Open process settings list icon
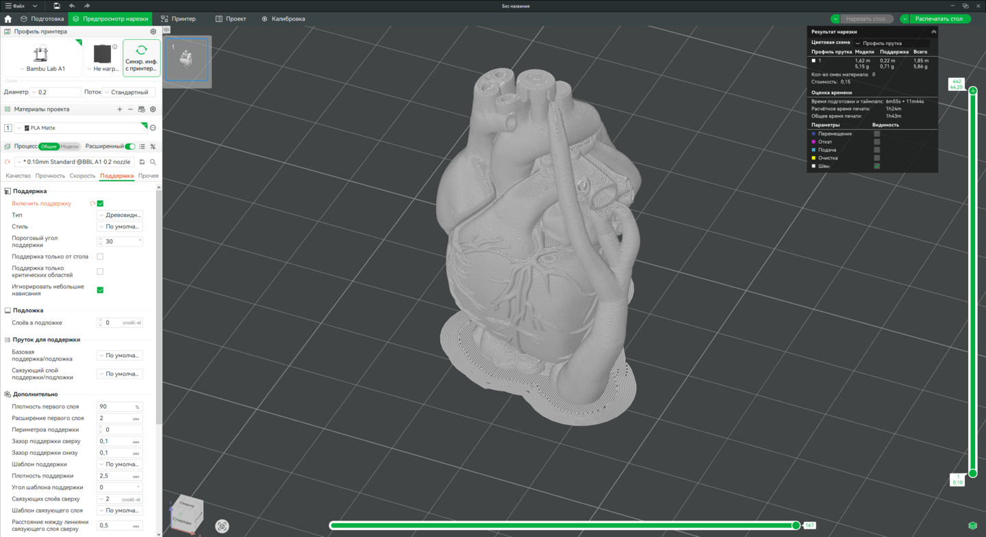 coord(142,146)
